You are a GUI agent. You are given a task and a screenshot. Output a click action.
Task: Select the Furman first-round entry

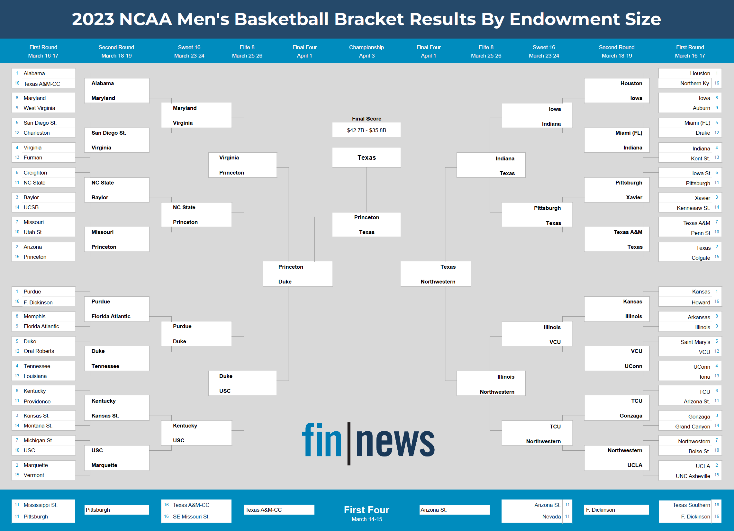(x=33, y=157)
